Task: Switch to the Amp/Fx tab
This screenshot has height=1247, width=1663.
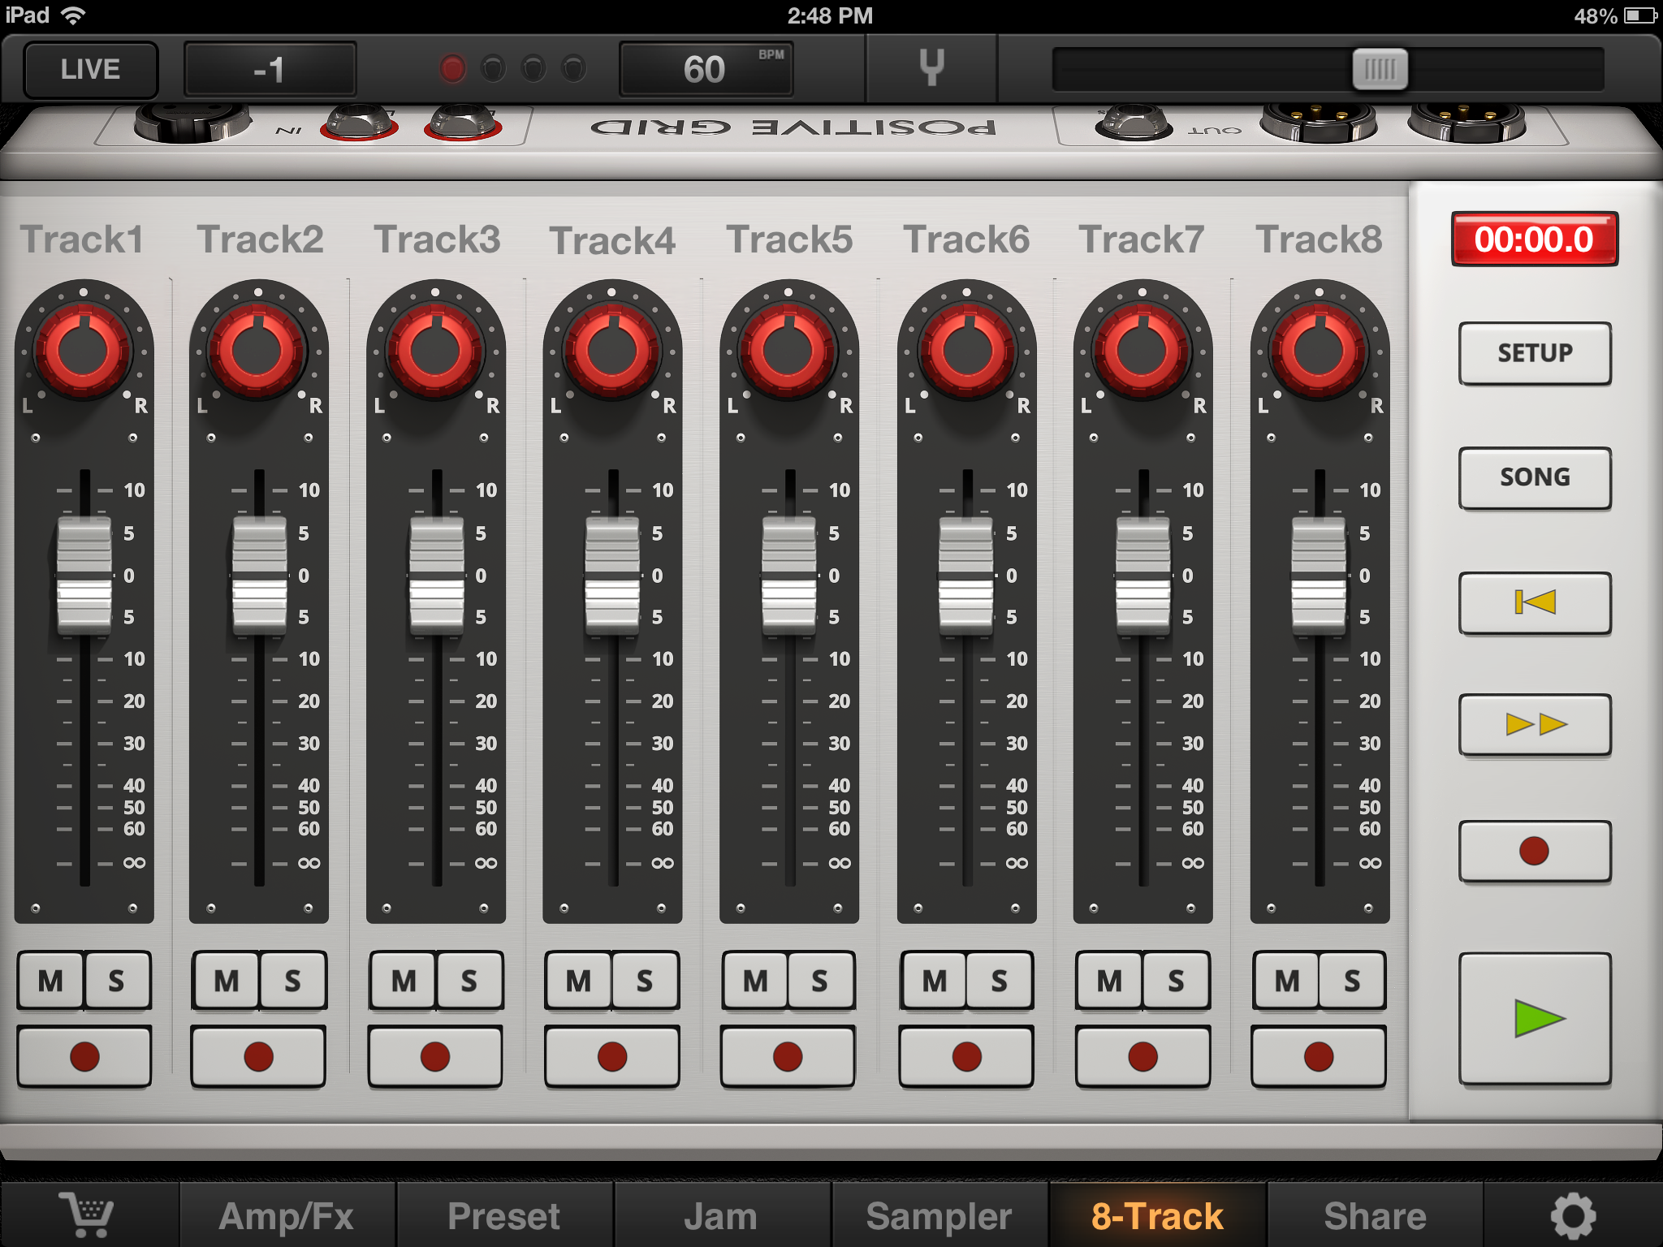Action: point(287,1215)
